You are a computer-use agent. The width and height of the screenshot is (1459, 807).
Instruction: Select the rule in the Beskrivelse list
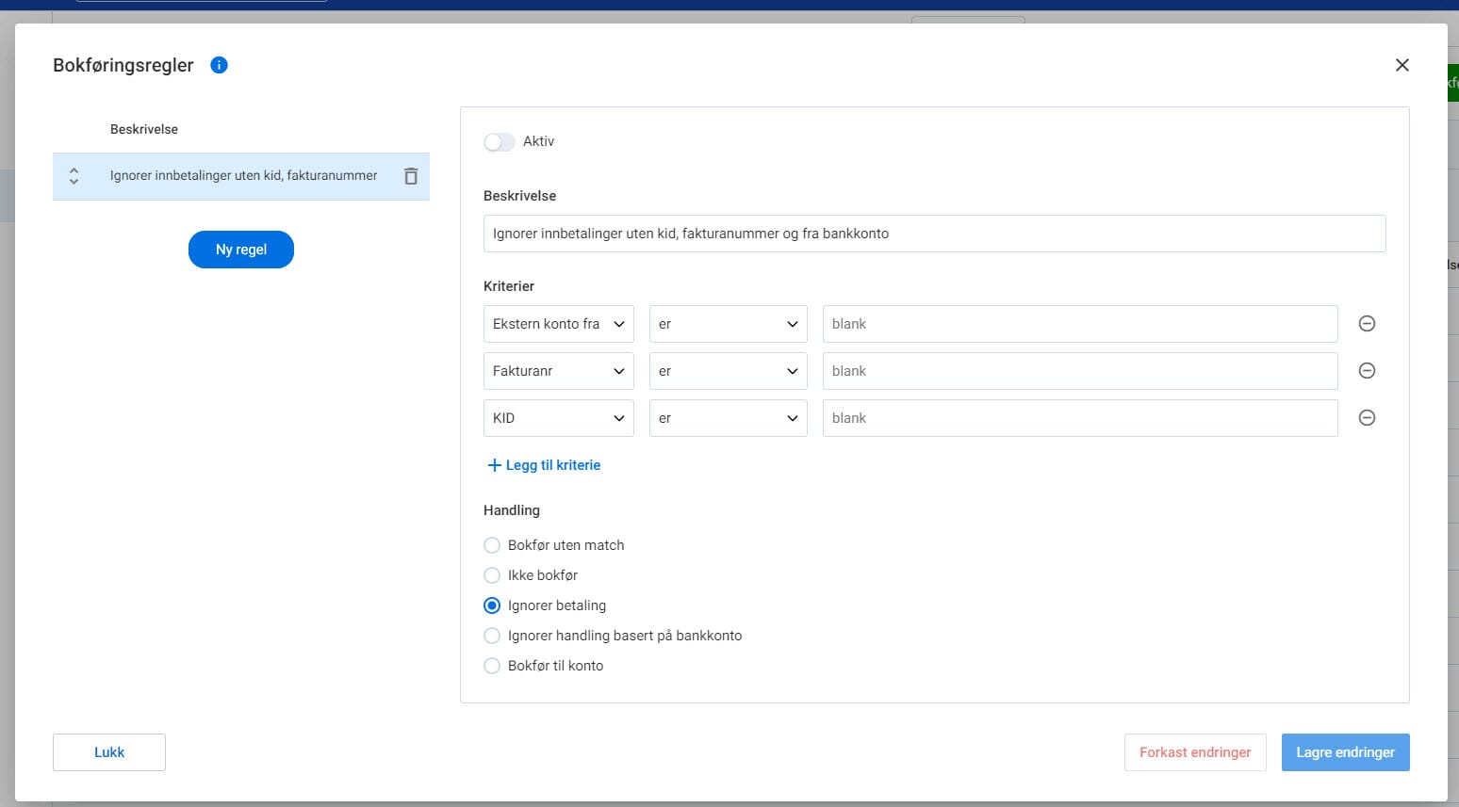coord(243,176)
